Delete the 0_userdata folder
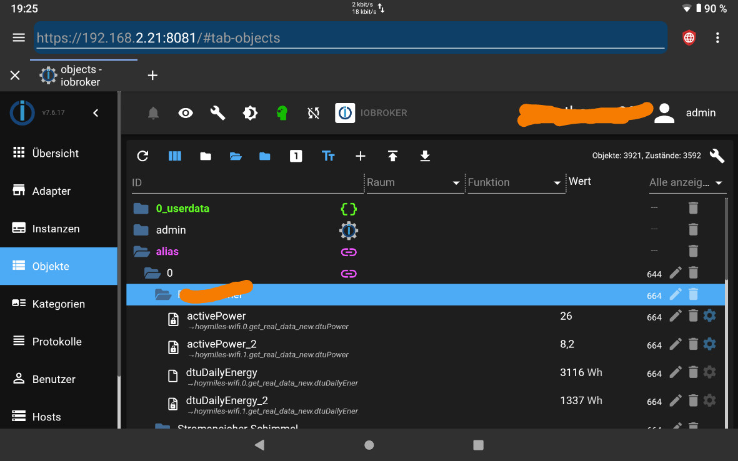The image size is (738, 461). pyautogui.click(x=693, y=208)
